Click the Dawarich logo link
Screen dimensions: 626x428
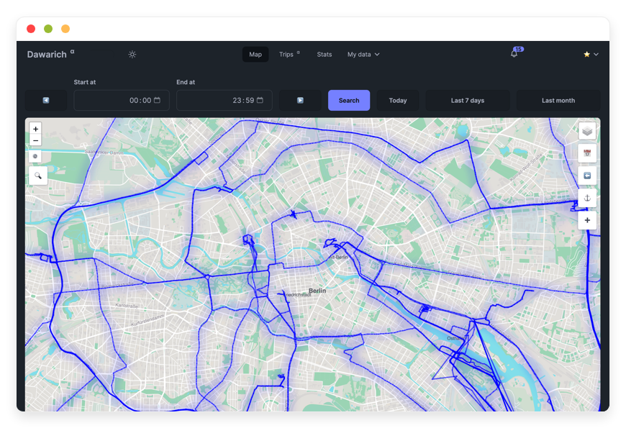(x=50, y=54)
